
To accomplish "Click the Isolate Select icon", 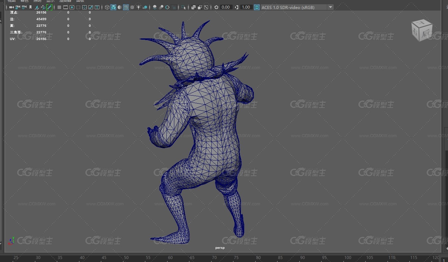I will (x=184, y=7).
